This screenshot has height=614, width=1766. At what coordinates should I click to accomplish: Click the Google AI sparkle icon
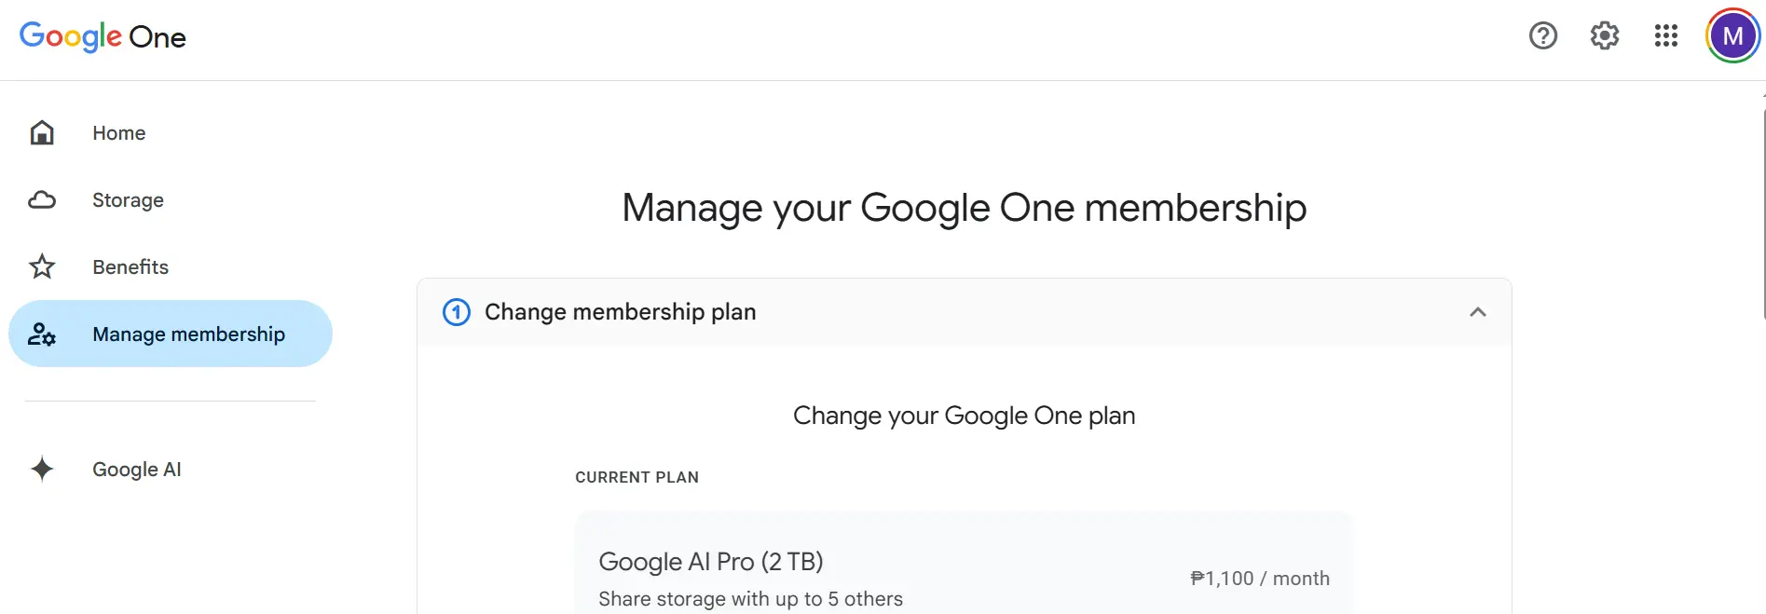click(x=42, y=469)
